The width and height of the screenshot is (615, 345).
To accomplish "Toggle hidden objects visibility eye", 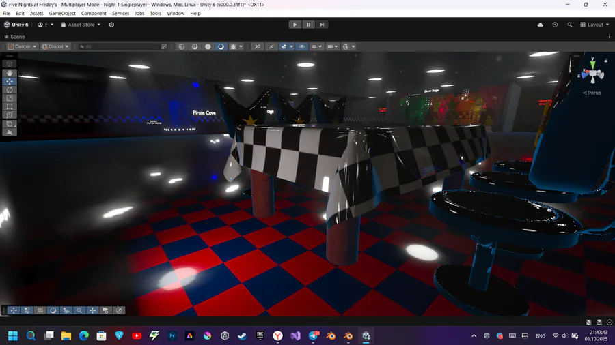I will (x=301, y=46).
